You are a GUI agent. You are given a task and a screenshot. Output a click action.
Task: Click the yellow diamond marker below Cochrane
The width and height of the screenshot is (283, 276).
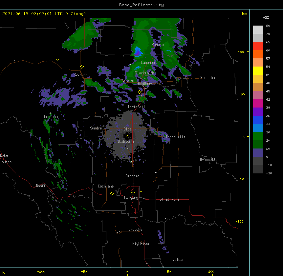112,193
